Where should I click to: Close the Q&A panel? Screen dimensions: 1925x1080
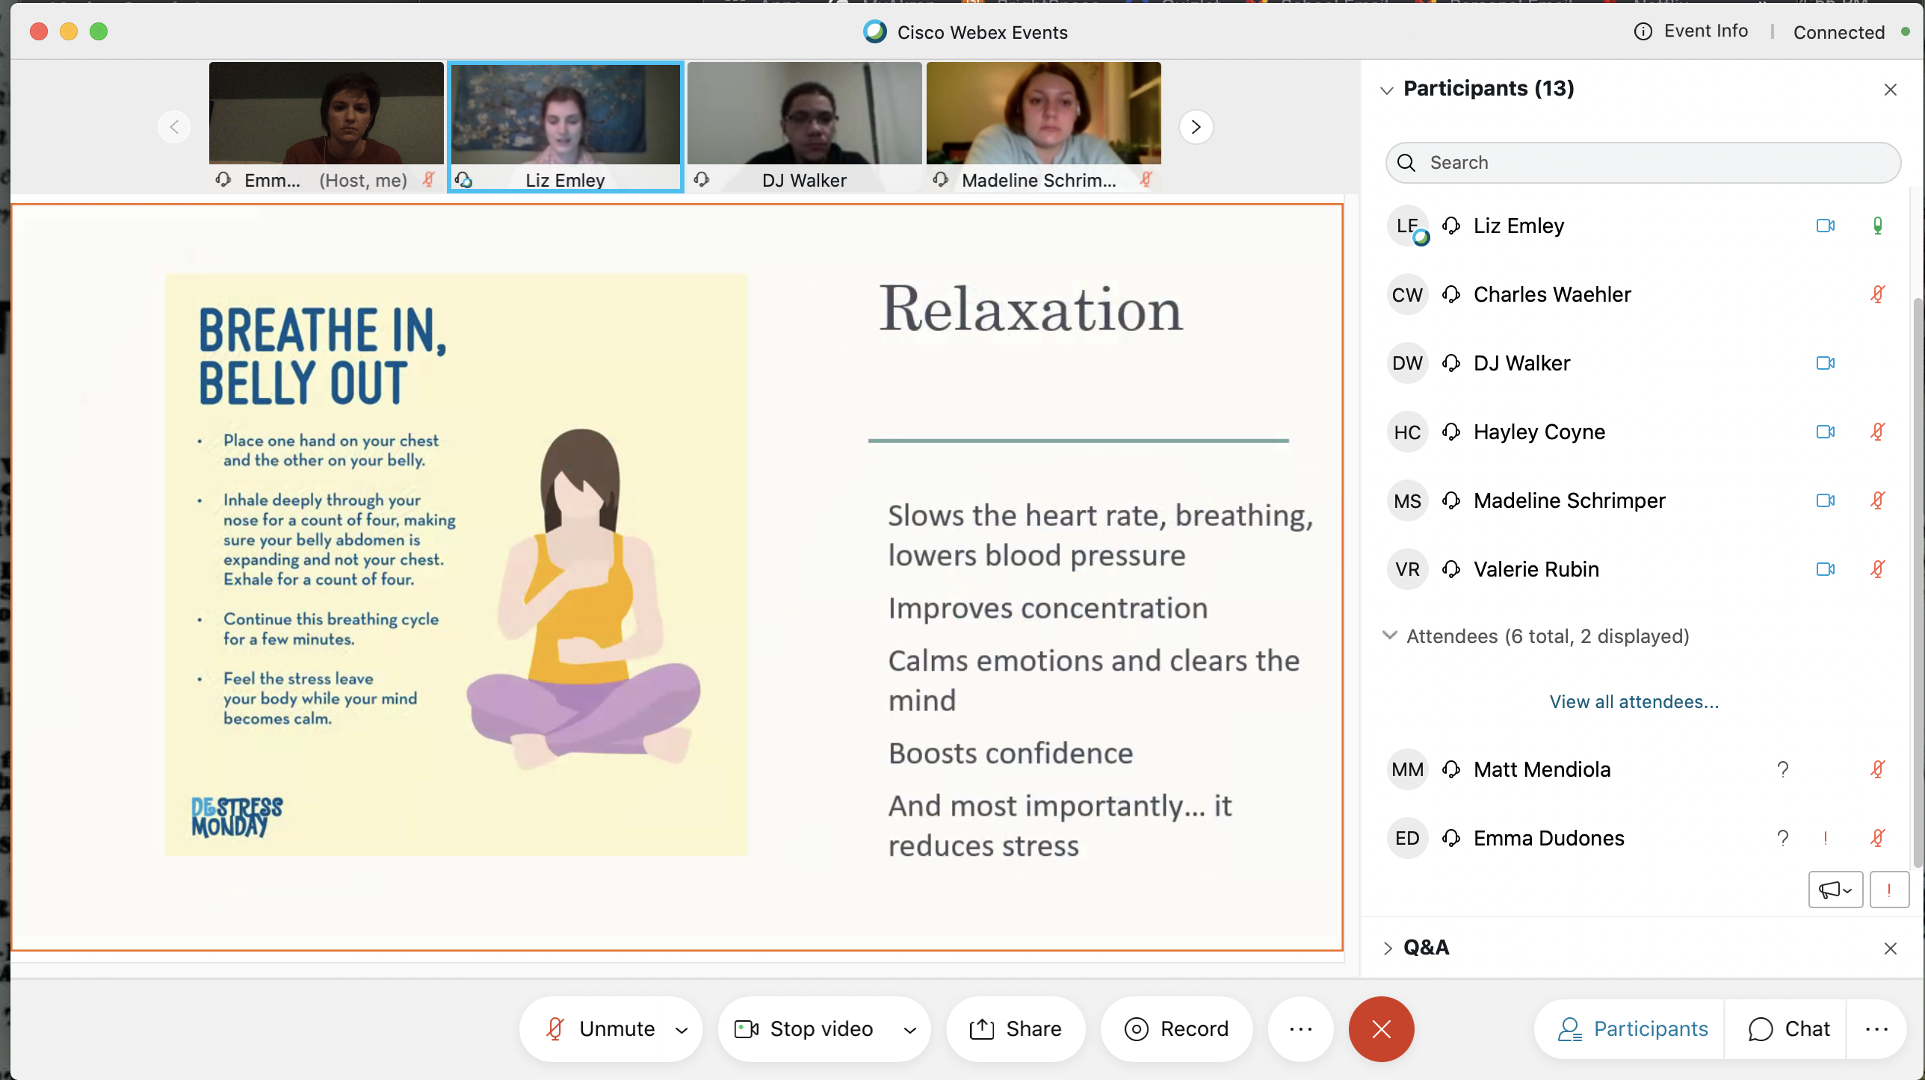click(x=1890, y=948)
